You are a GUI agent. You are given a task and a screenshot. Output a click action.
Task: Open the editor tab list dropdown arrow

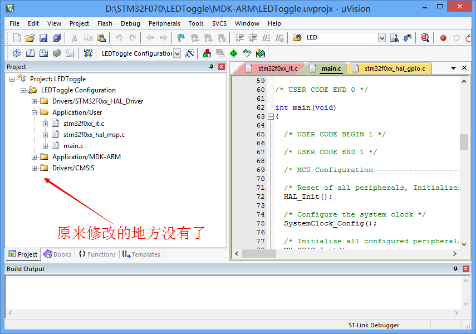(453, 68)
